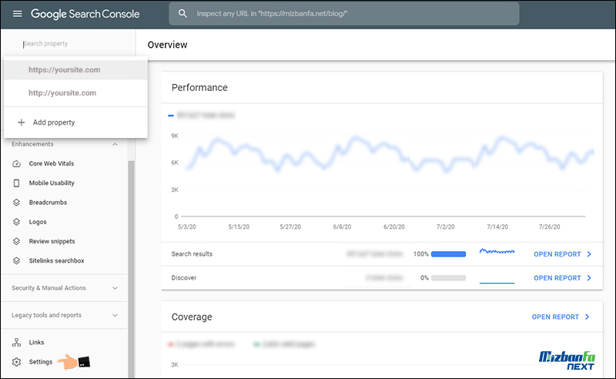Screen dimensions: 616x379
Task: Click the Review snippets layers icon
Action: click(16, 241)
